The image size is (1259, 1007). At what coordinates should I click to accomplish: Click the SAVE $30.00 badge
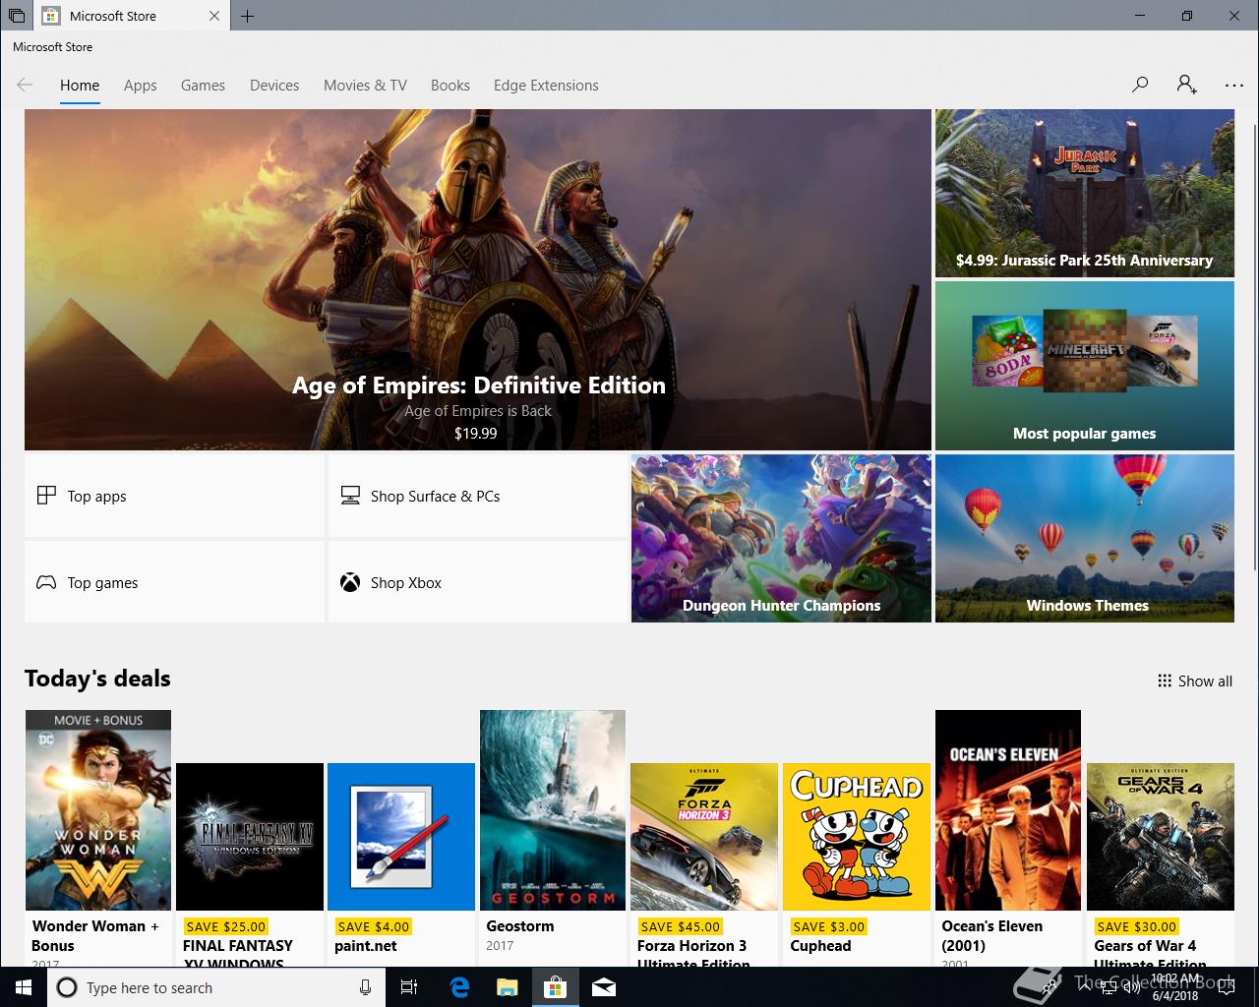point(1137,926)
